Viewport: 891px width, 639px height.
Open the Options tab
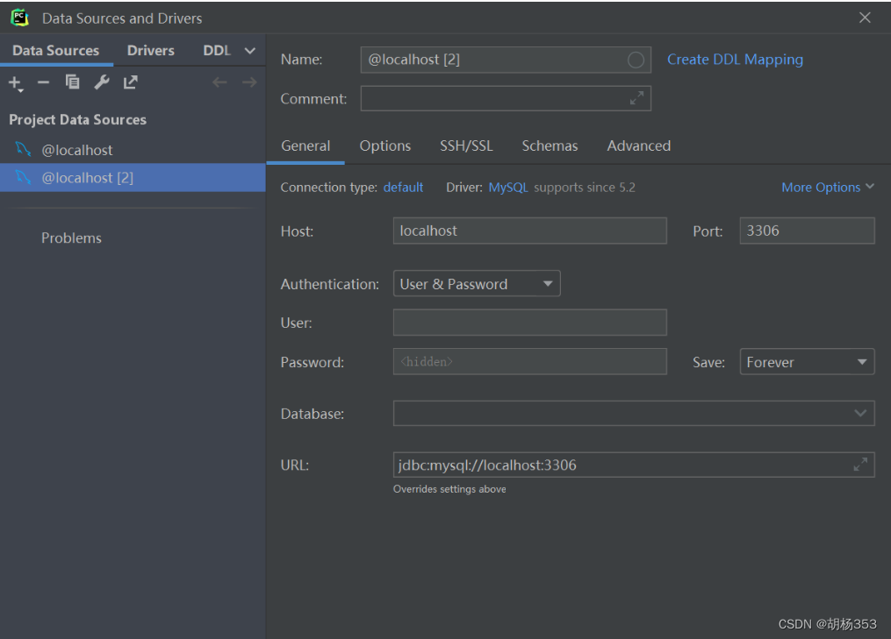(x=385, y=146)
